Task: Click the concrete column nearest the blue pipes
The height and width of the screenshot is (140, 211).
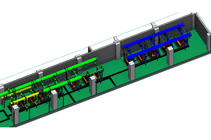Action: click(132, 71)
